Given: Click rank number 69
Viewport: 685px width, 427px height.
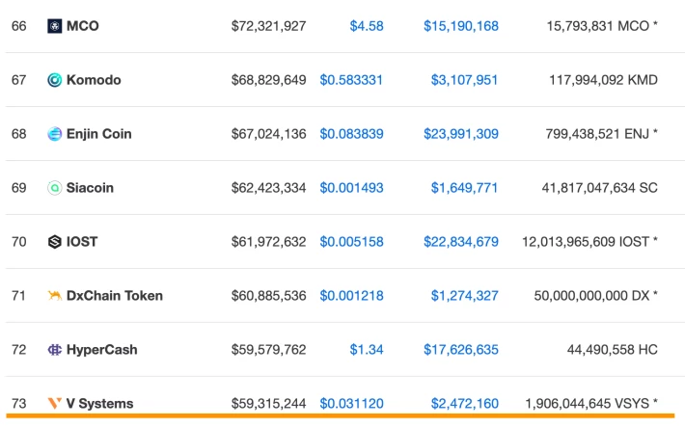Looking at the screenshot, I should coord(18,188).
